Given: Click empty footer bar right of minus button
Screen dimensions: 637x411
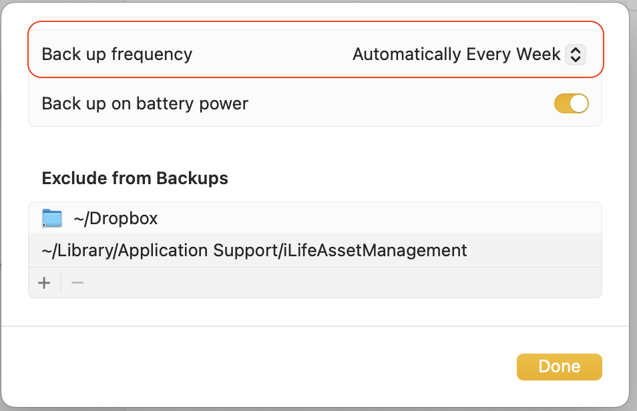Looking at the screenshot, I should click(334, 283).
